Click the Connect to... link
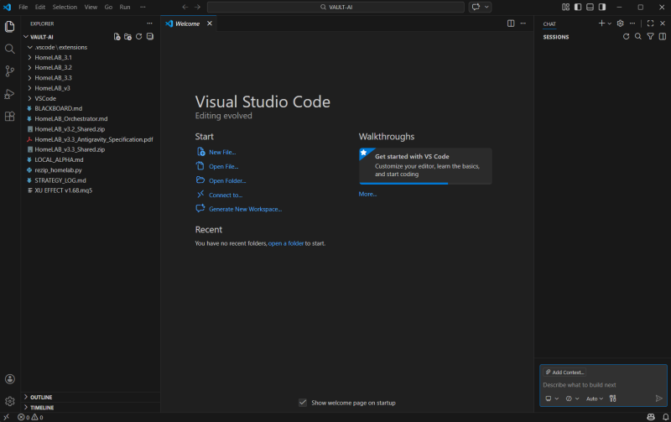Viewport: 671px width, 422px height. tap(226, 195)
